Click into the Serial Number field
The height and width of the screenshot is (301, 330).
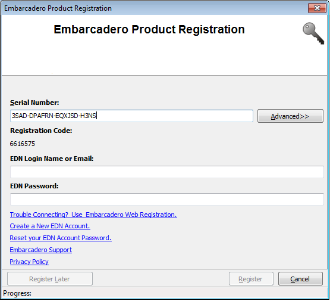pyautogui.click(x=131, y=116)
